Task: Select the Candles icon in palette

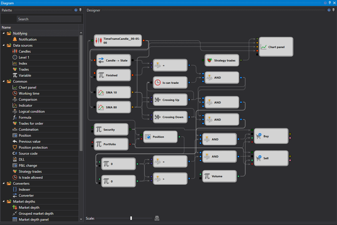Action: [x=15, y=51]
